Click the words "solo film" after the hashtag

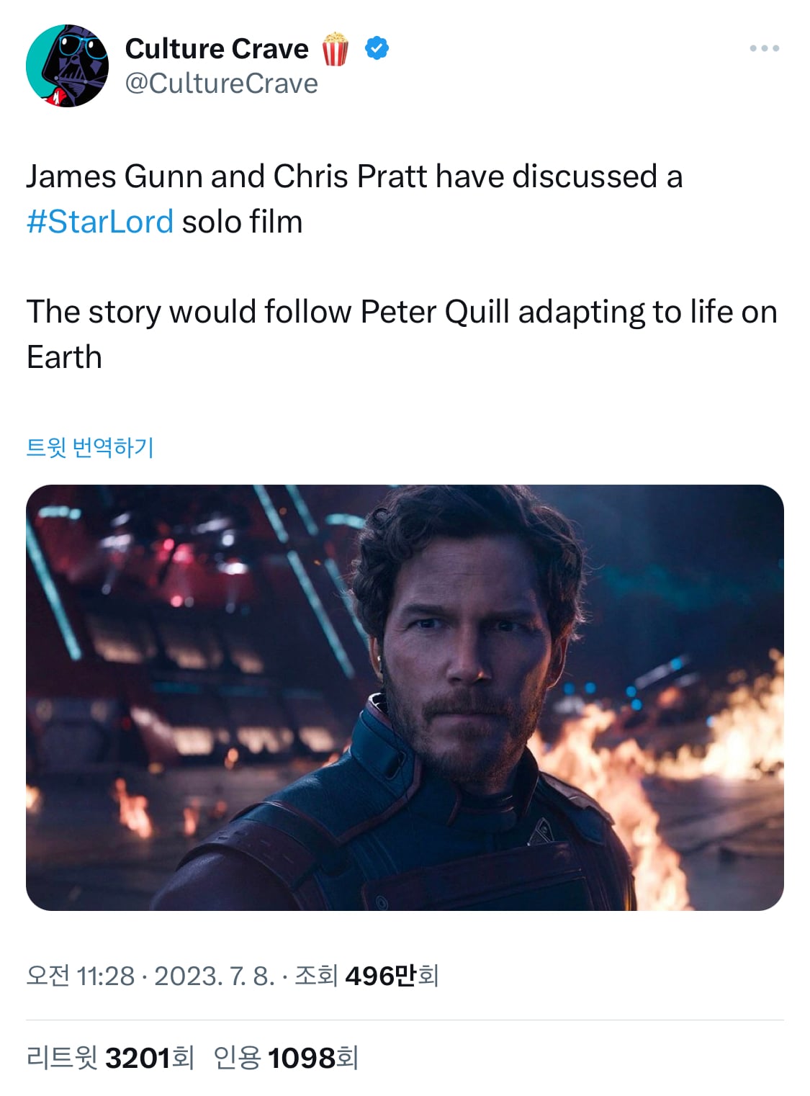click(242, 222)
